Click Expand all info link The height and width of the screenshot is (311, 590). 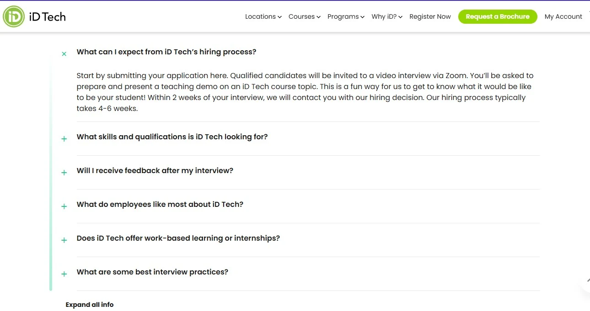coord(90,305)
